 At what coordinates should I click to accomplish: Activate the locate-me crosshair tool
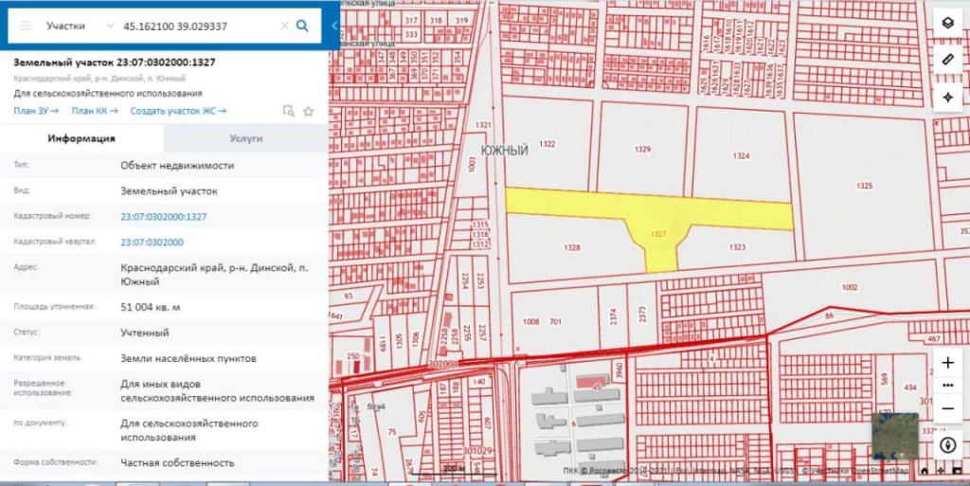(947, 98)
